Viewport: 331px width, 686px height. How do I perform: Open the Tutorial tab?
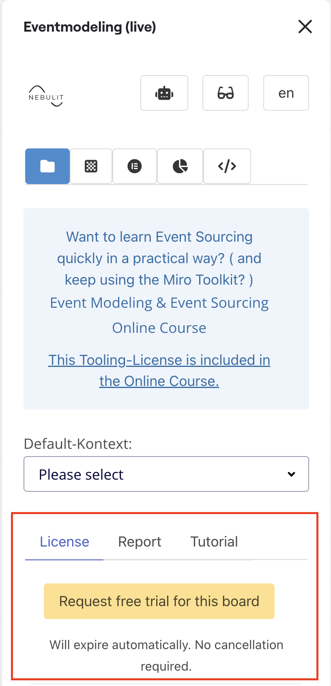[x=214, y=542]
